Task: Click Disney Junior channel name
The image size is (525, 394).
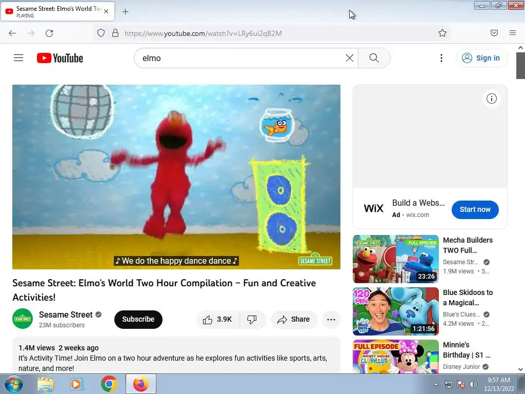Action: (x=461, y=366)
